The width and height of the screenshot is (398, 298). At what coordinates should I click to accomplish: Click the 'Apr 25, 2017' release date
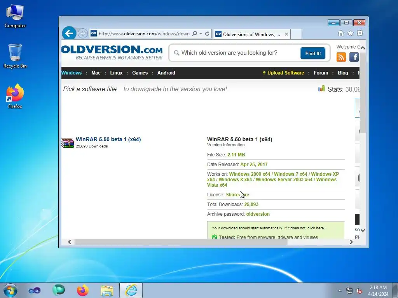tap(254, 165)
